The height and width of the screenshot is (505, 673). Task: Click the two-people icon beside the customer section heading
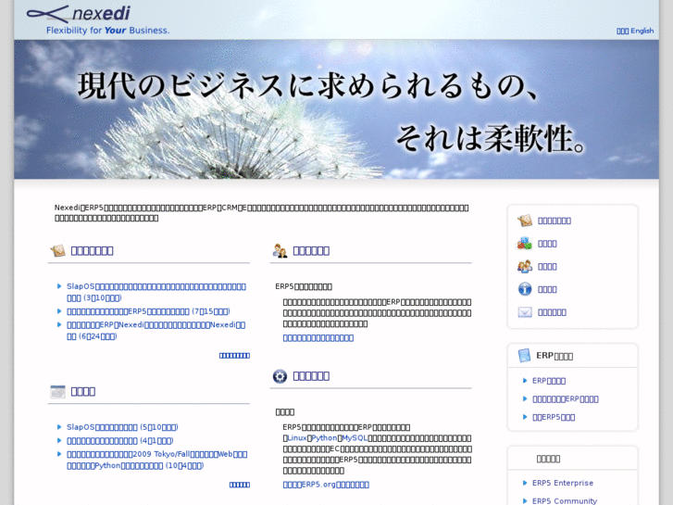(x=280, y=250)
